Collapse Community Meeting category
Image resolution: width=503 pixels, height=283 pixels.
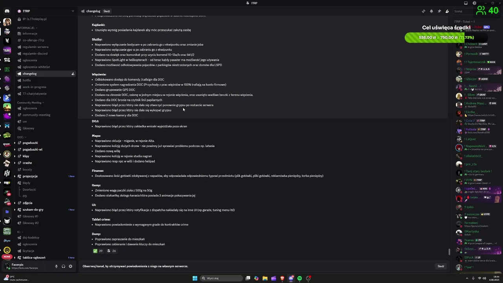31,103
